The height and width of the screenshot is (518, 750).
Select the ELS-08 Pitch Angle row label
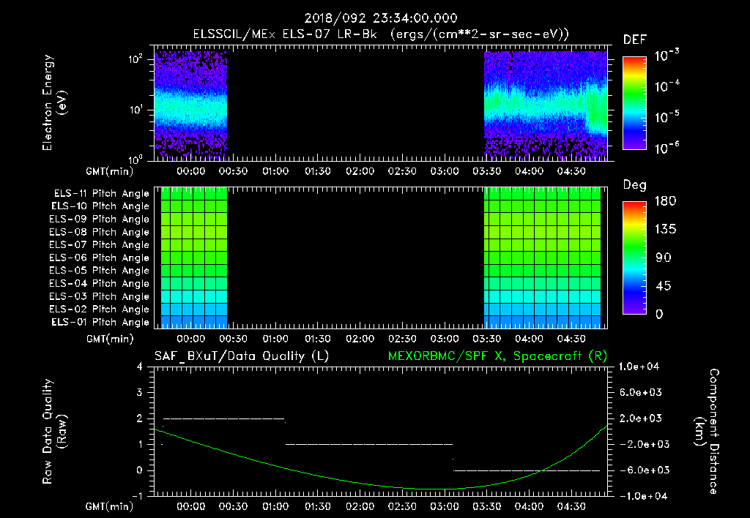pos(100,232)
